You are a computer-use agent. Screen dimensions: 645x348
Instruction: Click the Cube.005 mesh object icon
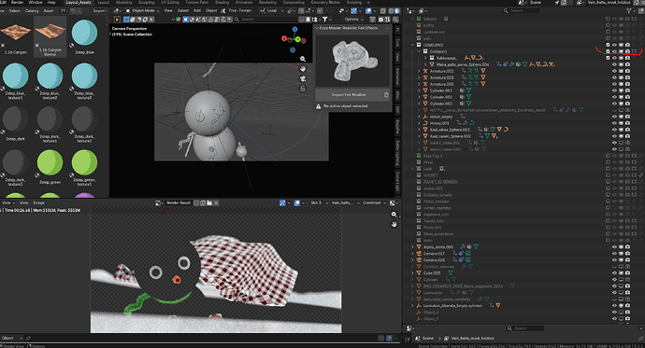coord(419,273)
